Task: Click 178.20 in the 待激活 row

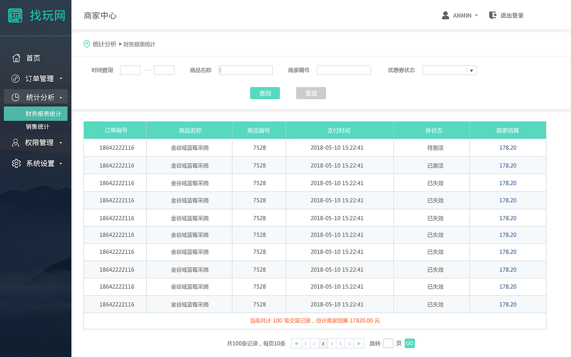Action: point(508,148)
